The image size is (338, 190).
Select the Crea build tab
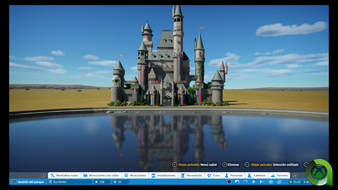click(x=213, y=175)
